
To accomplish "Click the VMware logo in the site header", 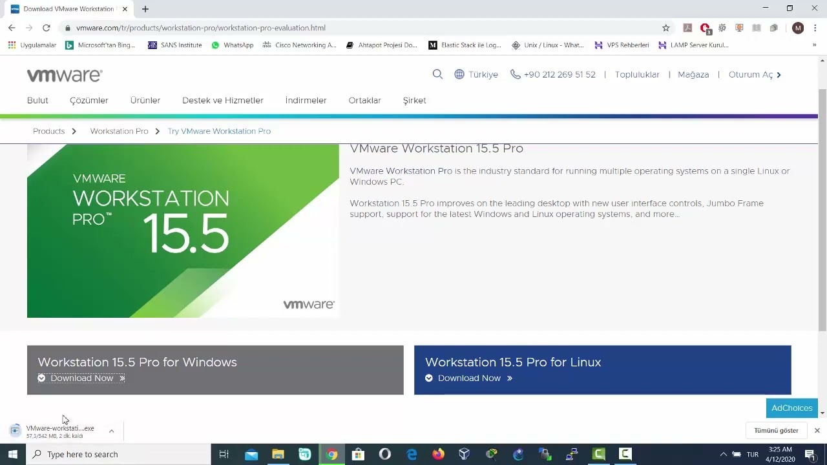I will (65, 76).
